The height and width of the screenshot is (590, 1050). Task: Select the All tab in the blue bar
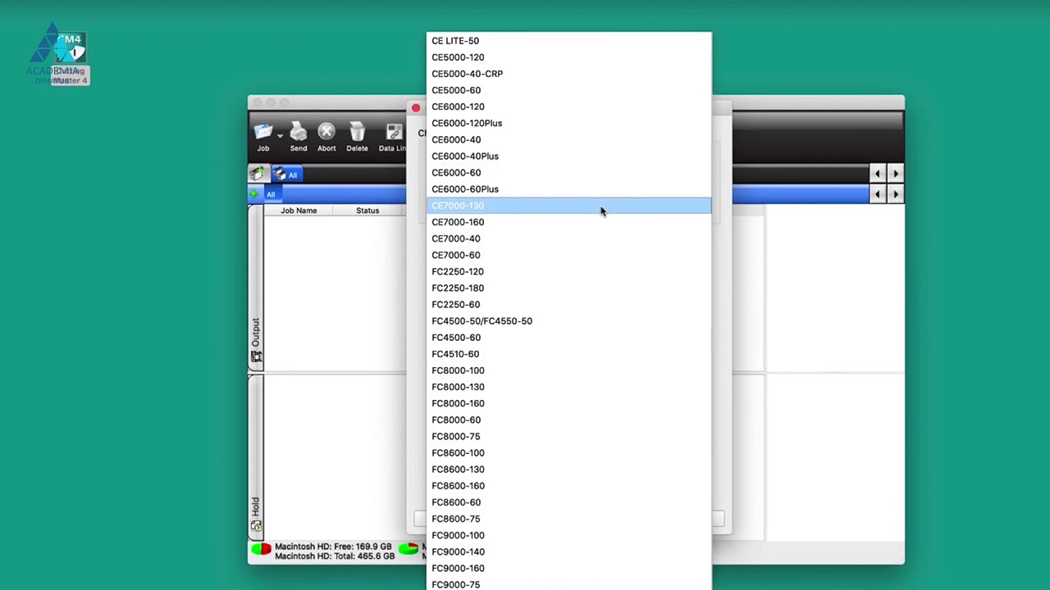tap(271, 194)
